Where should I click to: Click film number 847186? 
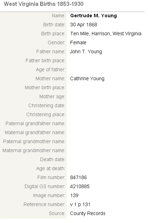point(78,177)
